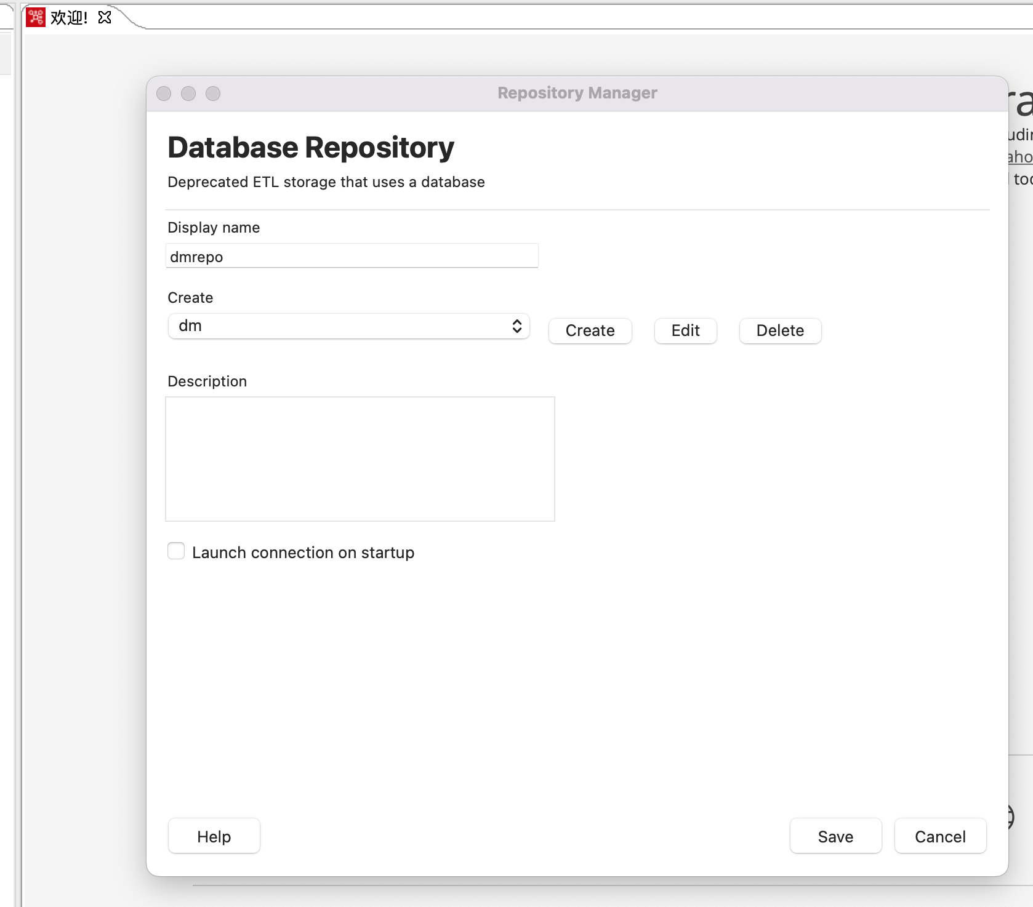This screenshot has width=1033, height=907.
Task: Maximize the Repository Manager window
Action: pyautogui.click(x=213, y=94)
